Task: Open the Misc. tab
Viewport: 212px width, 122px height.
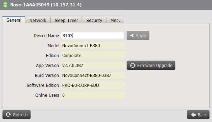Action: coord(115,20)
